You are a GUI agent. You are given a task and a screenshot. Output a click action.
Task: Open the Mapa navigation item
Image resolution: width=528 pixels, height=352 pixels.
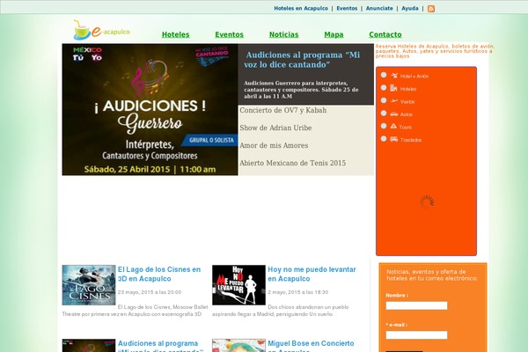(334, 34)
